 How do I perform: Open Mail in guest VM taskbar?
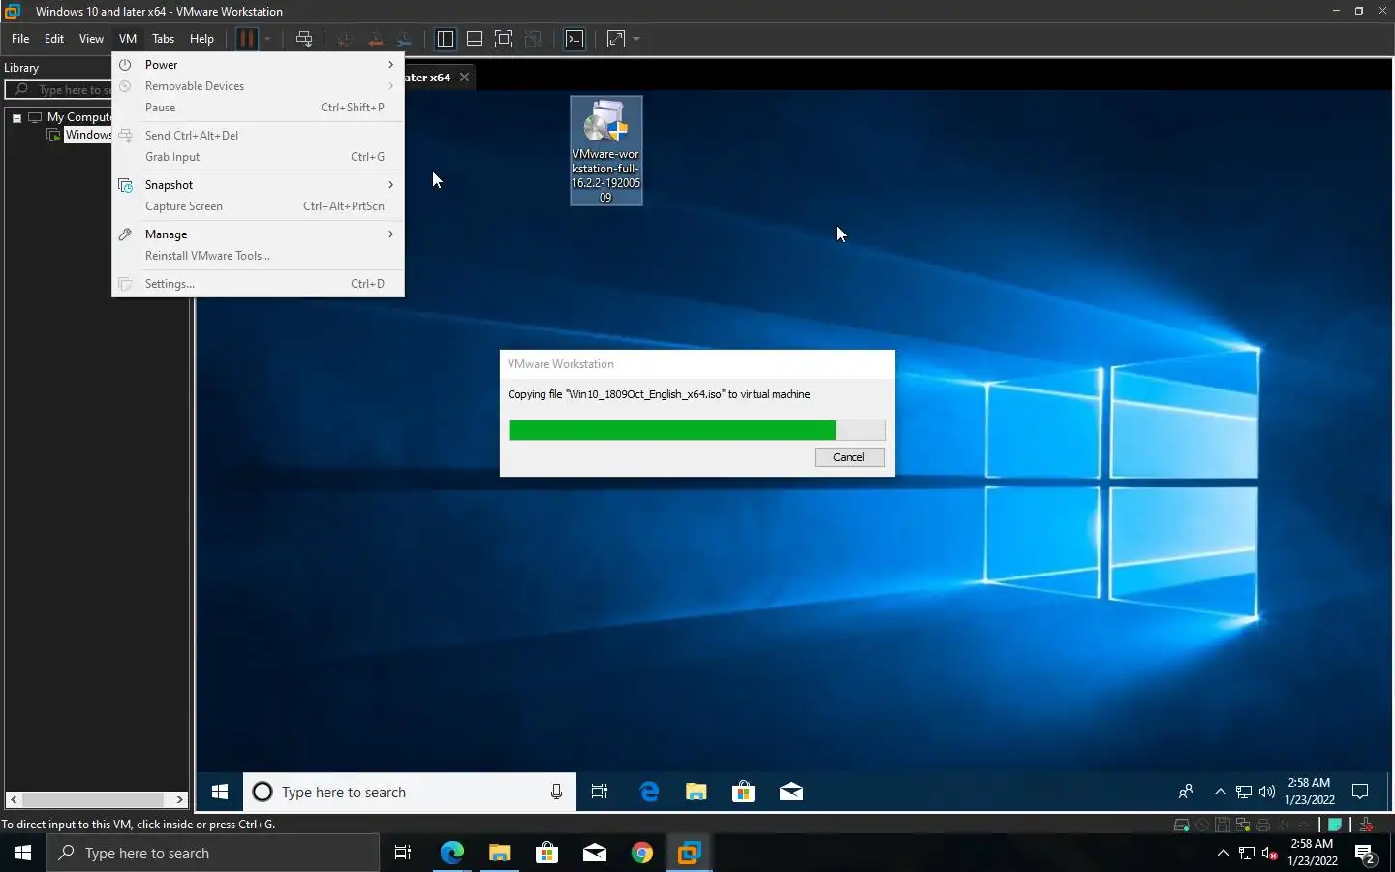coord(790,793)
